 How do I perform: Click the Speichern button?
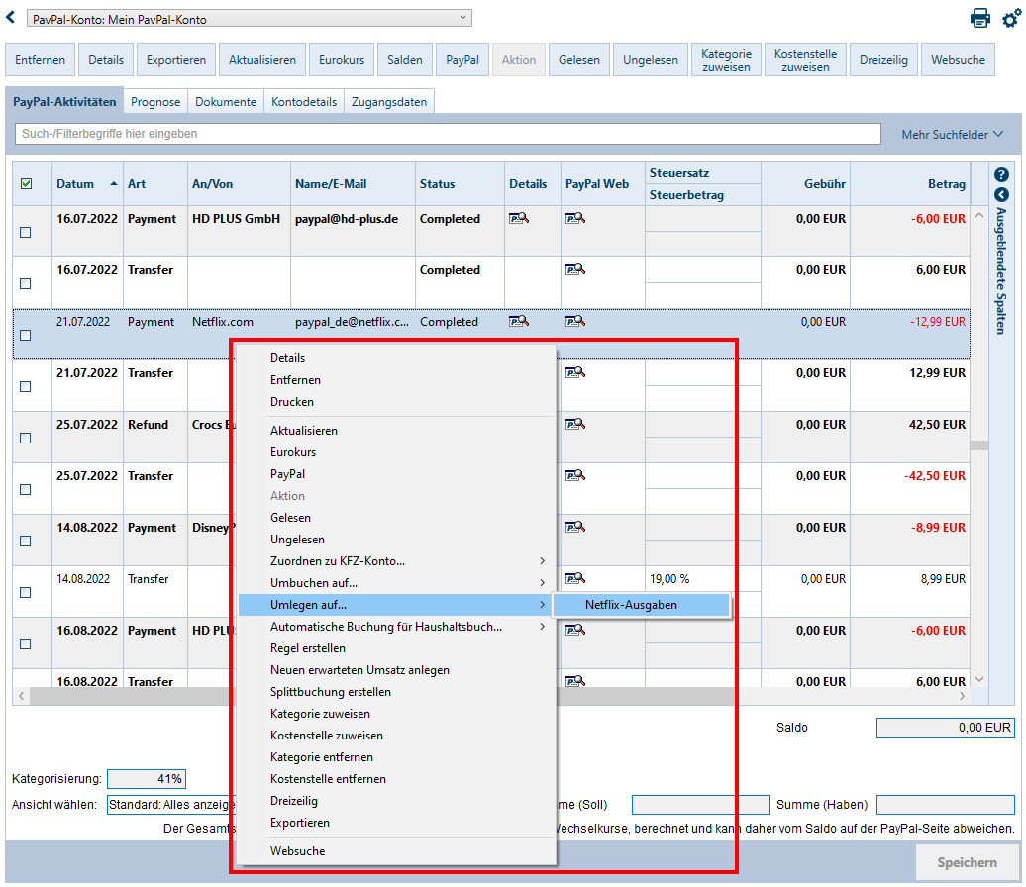[x=968, y=863]
